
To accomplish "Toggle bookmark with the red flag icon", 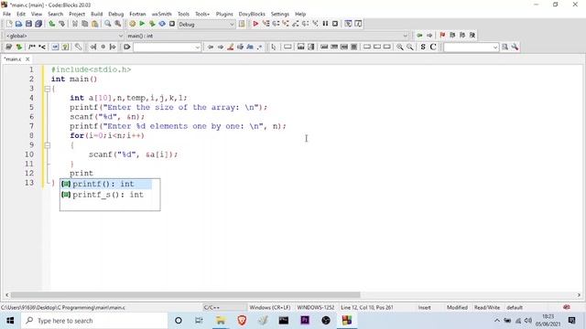I will [442, 35].
